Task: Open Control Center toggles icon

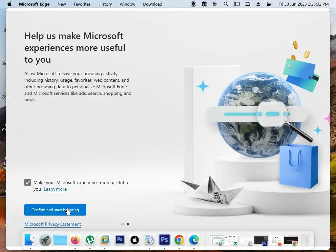Action: 269,4
